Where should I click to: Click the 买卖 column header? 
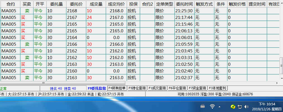click(x=27, y=4)
